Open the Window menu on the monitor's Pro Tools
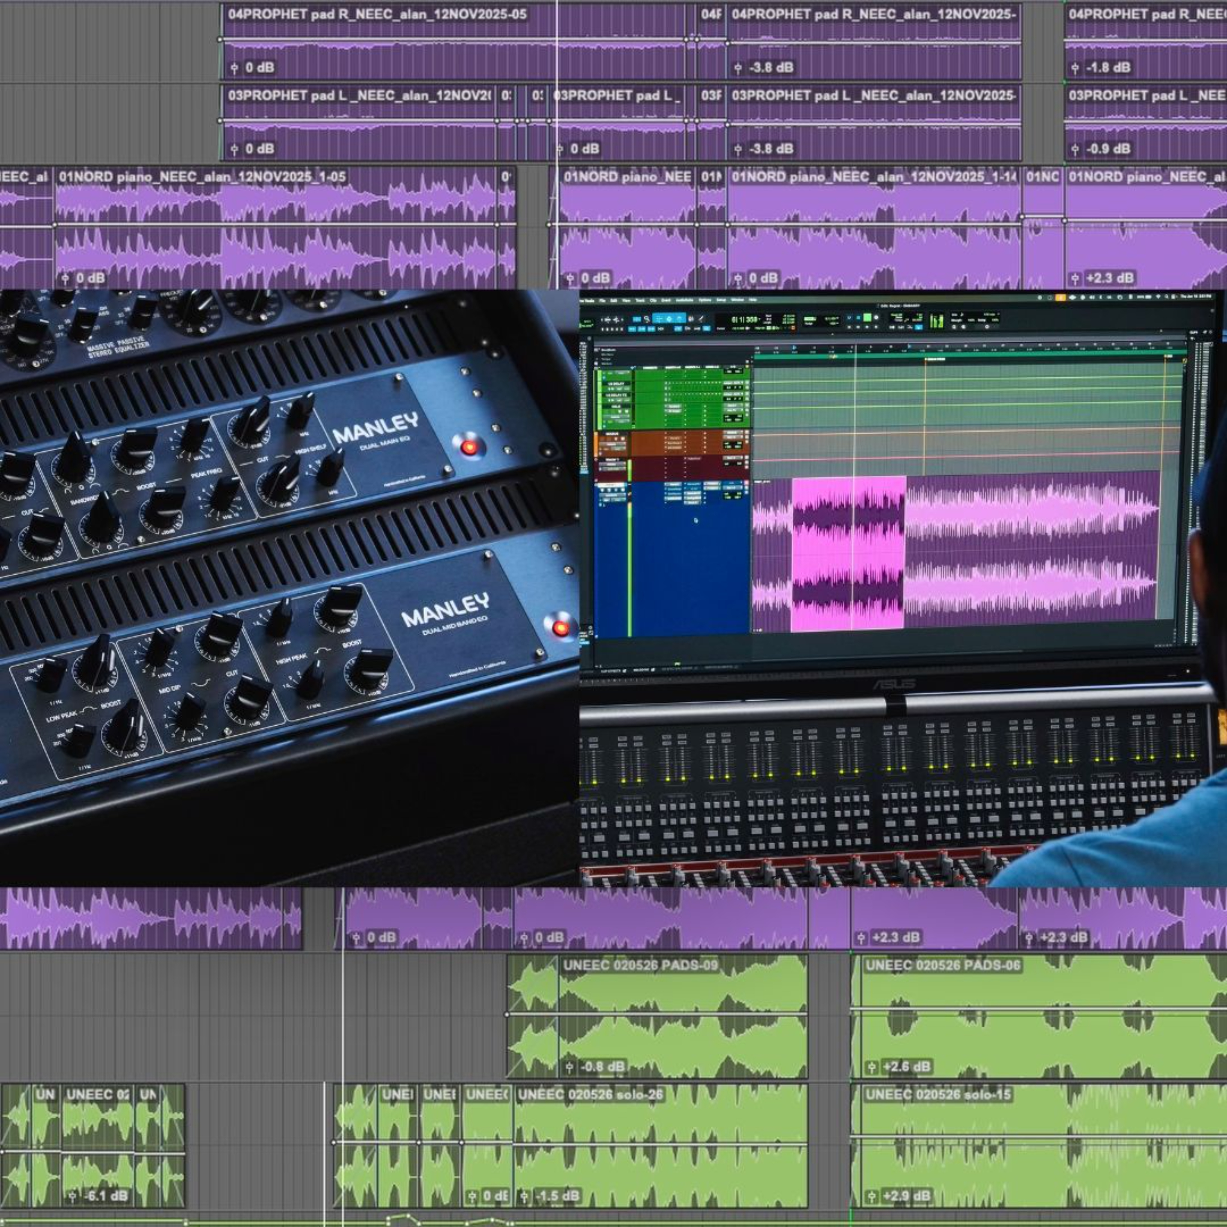1227x1227 pixels. coord(737,300)
